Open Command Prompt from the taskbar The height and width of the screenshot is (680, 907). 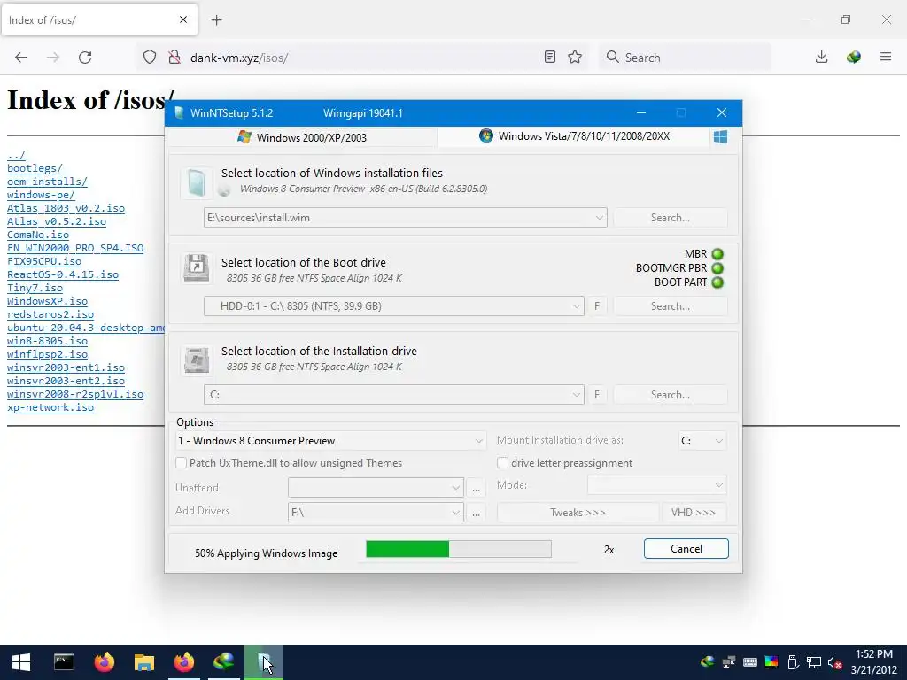64,662
